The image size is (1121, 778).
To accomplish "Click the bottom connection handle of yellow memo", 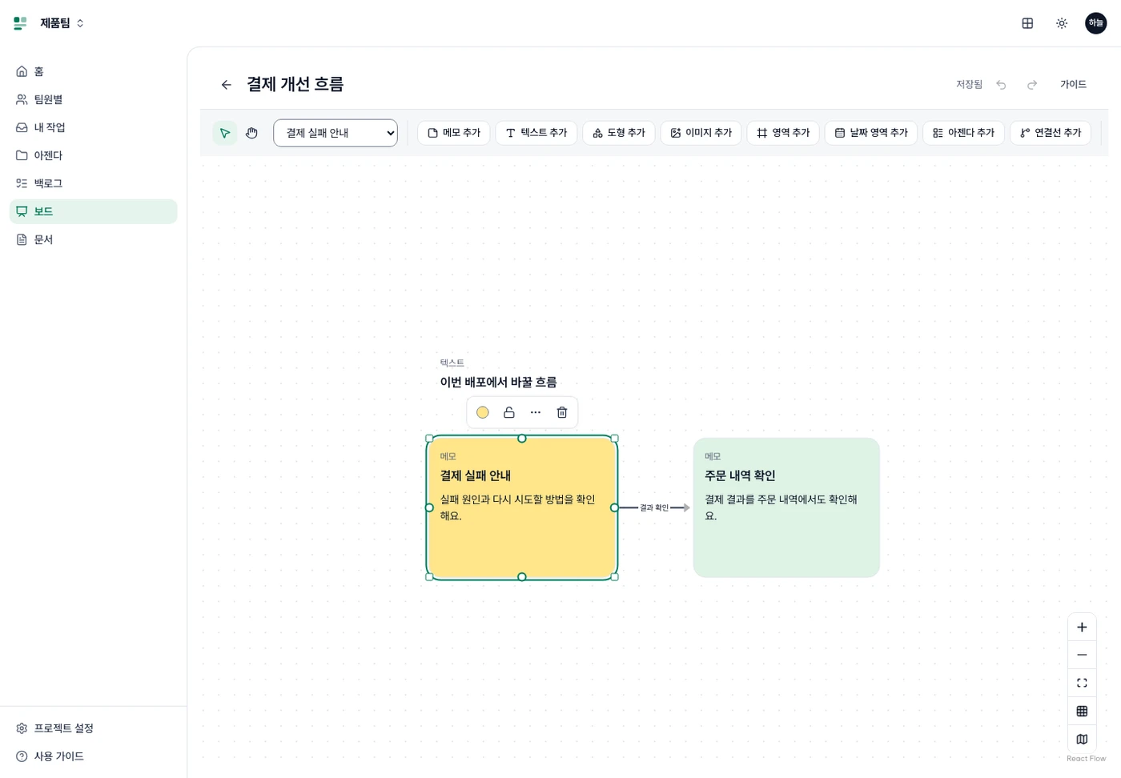I will pos(522,577).
